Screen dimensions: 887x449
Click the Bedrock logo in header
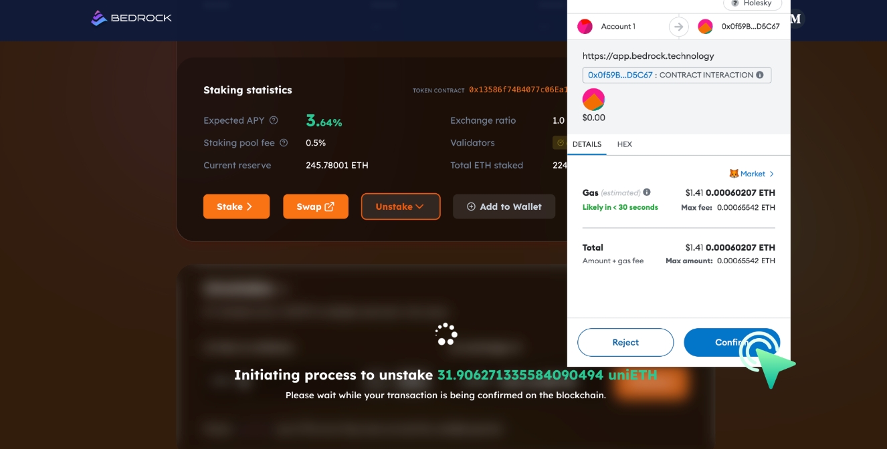tap(132, 18)
